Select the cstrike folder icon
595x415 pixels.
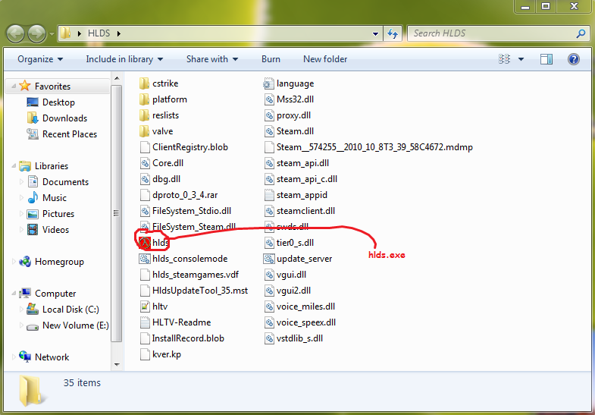click(144, 83)
